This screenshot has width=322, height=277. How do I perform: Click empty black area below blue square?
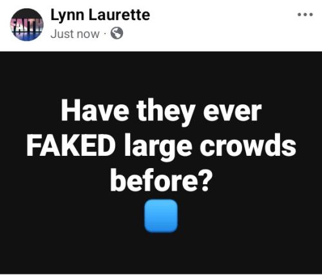(161, 253)
